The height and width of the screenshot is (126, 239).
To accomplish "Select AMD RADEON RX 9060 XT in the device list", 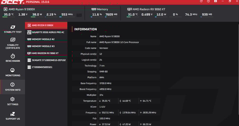I will [46, 53].
